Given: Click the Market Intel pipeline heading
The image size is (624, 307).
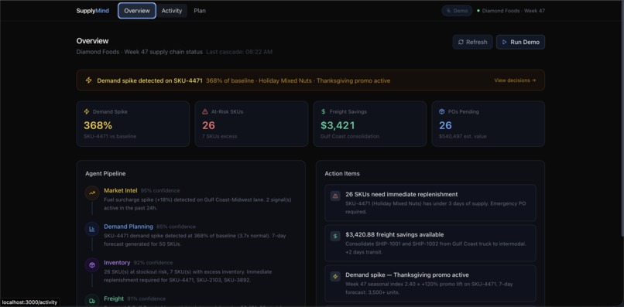Looking at the screenshot, I should [x=121, y=190].
